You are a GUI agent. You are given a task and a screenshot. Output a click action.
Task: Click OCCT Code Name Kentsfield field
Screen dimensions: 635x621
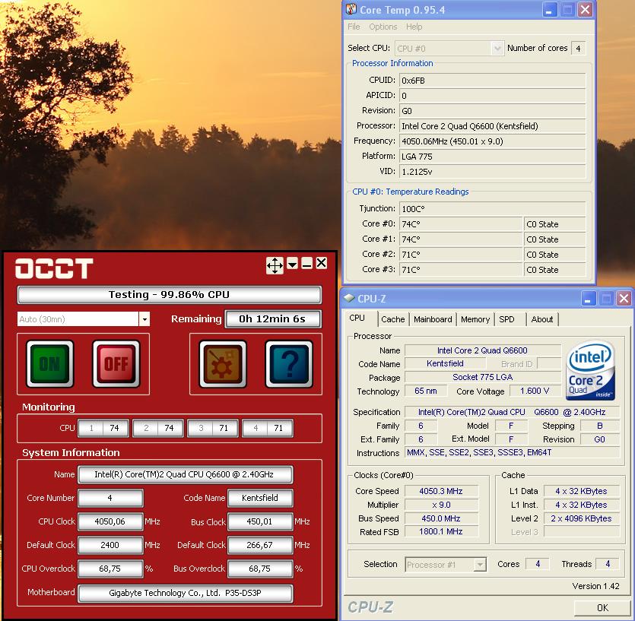[260, 498]
